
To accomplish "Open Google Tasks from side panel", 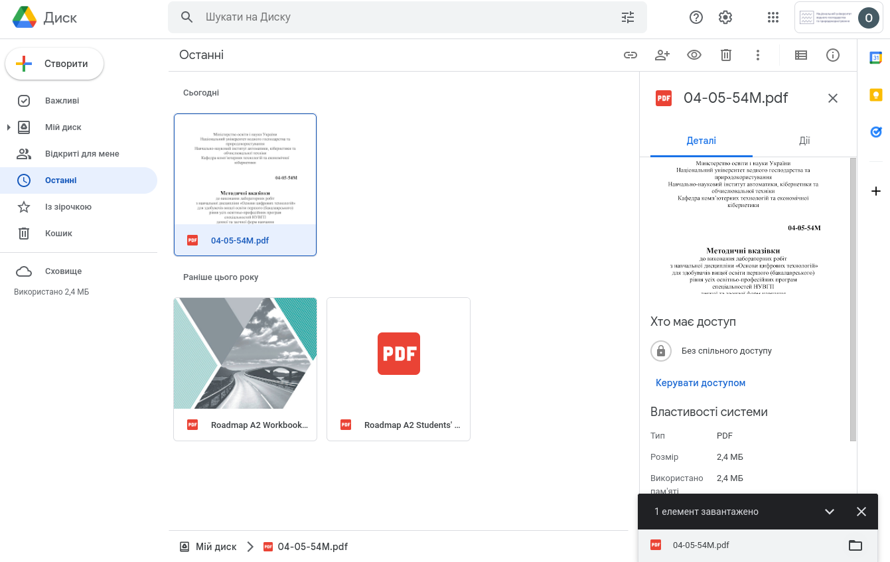I will click(875, 132).
